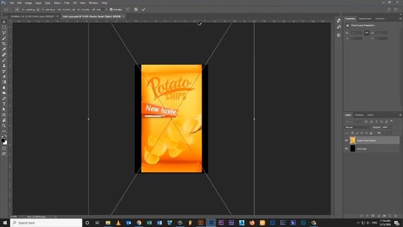Swap foreground and background colors
403x227 pixels.
coord(6,136)
